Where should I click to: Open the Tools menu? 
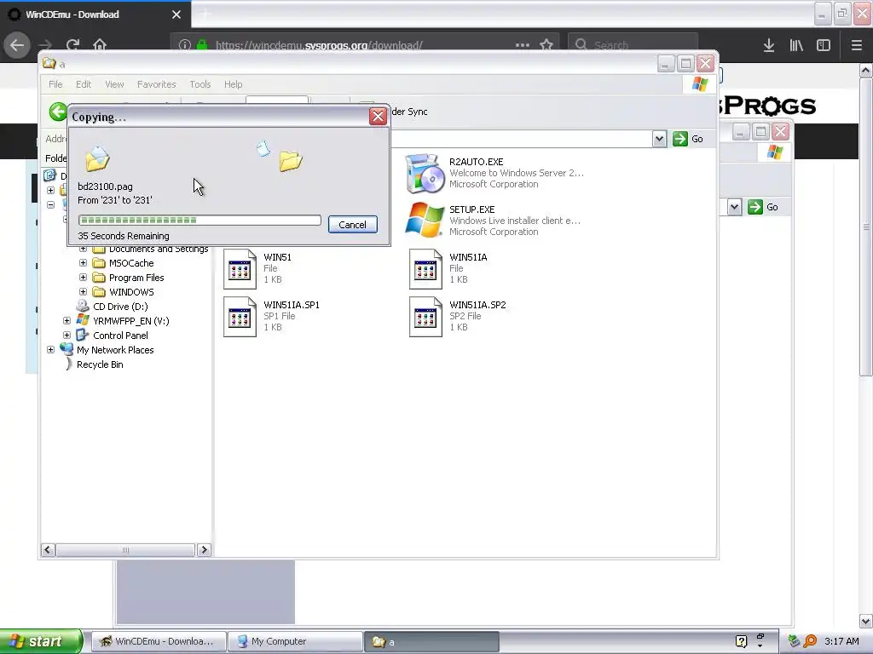pyautogui.click(x=199, y=84)
